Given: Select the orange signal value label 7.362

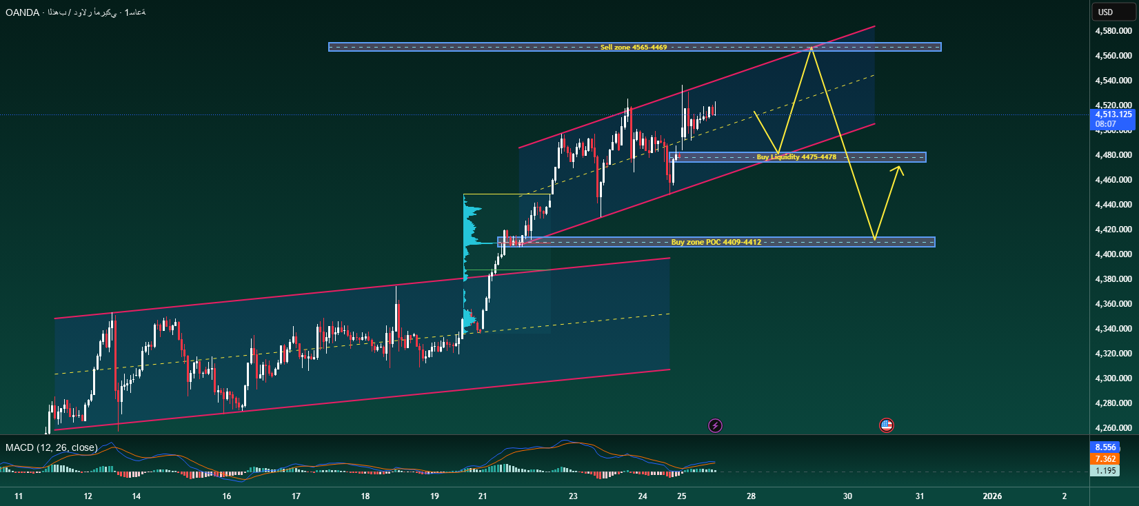Looking at the screenshot, I should click(x=1105, y=459).
